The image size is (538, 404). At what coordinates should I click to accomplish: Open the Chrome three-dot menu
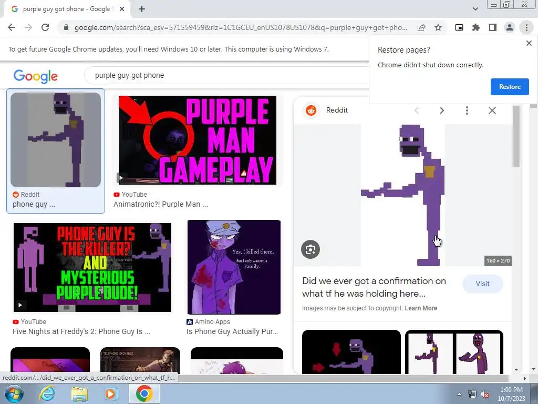[526, 27]
